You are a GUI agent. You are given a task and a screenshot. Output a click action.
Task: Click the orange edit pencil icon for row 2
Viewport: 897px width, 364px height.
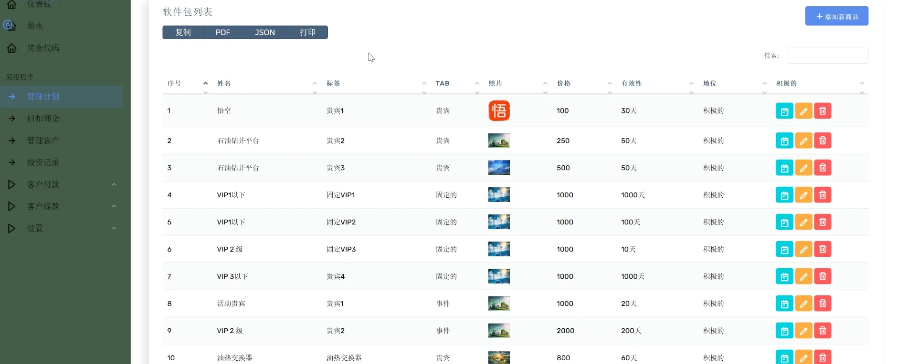tap(803, 141)
